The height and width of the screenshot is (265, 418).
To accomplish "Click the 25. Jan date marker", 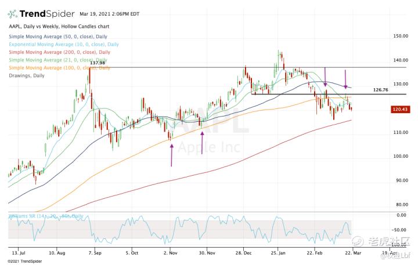I will [278, 253].
